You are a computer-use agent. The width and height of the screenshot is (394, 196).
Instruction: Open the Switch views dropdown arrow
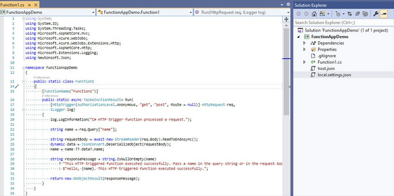[328, 14]
